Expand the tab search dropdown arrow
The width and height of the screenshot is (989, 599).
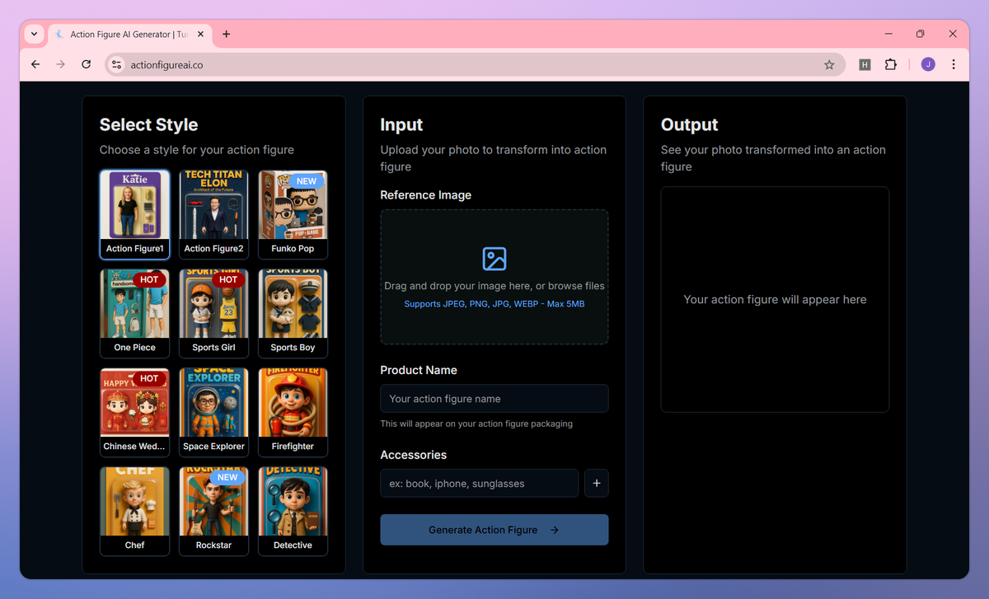point(34,35)
